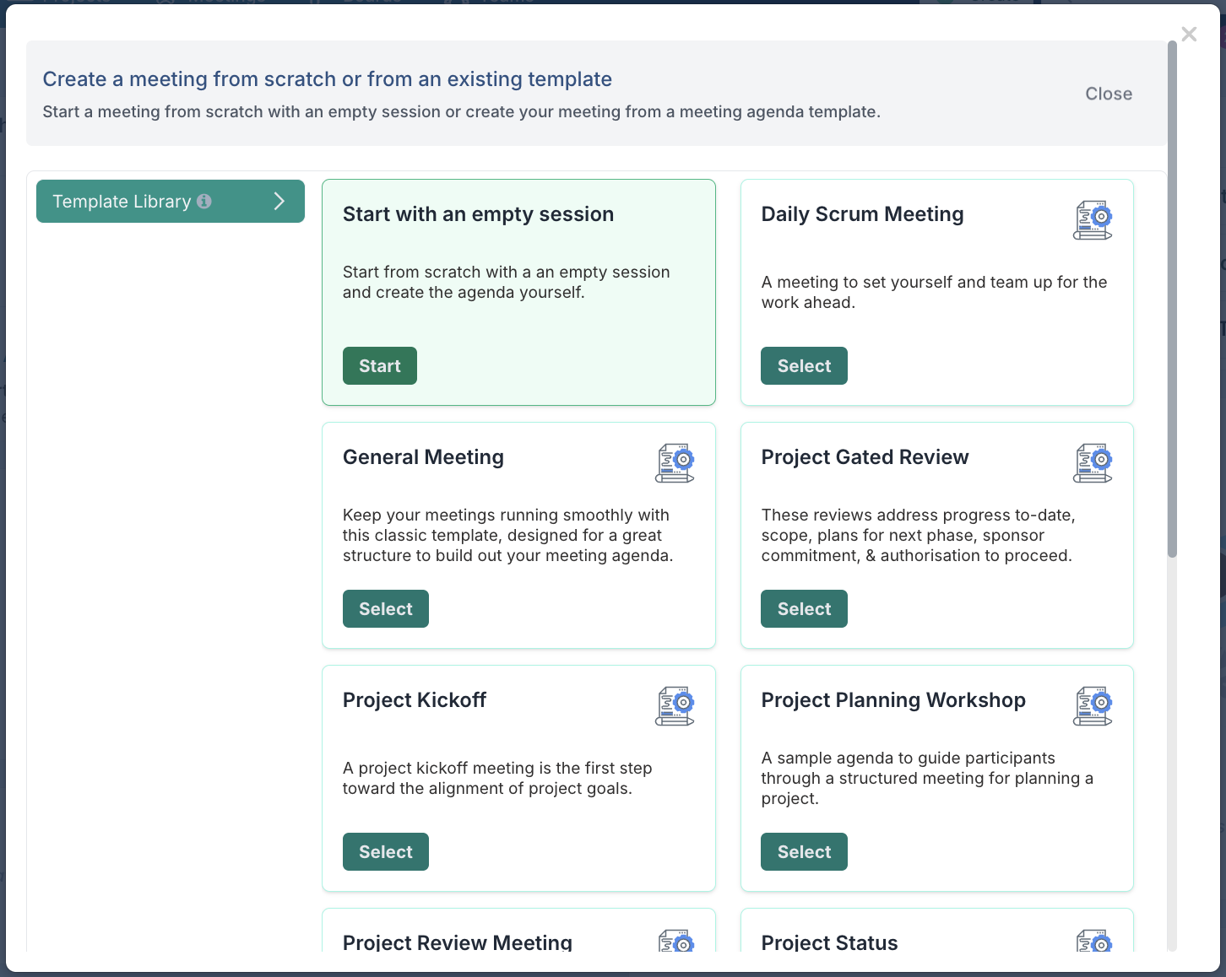The height and width of the screenshot is (977, 1226).
Task: Click the General Meeting template icon
Action: [x=675, y=463]
